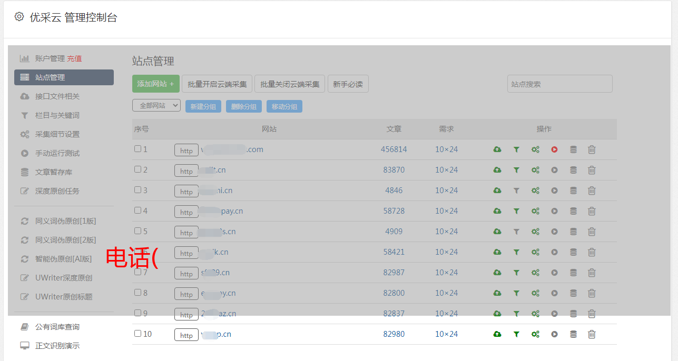Click the red play icon in row 1
Viewport: 678px width, 361px height.
554,149
